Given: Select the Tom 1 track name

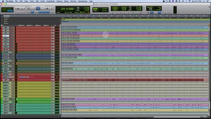Looking at the screenshot, I should (x=6, y=36).
